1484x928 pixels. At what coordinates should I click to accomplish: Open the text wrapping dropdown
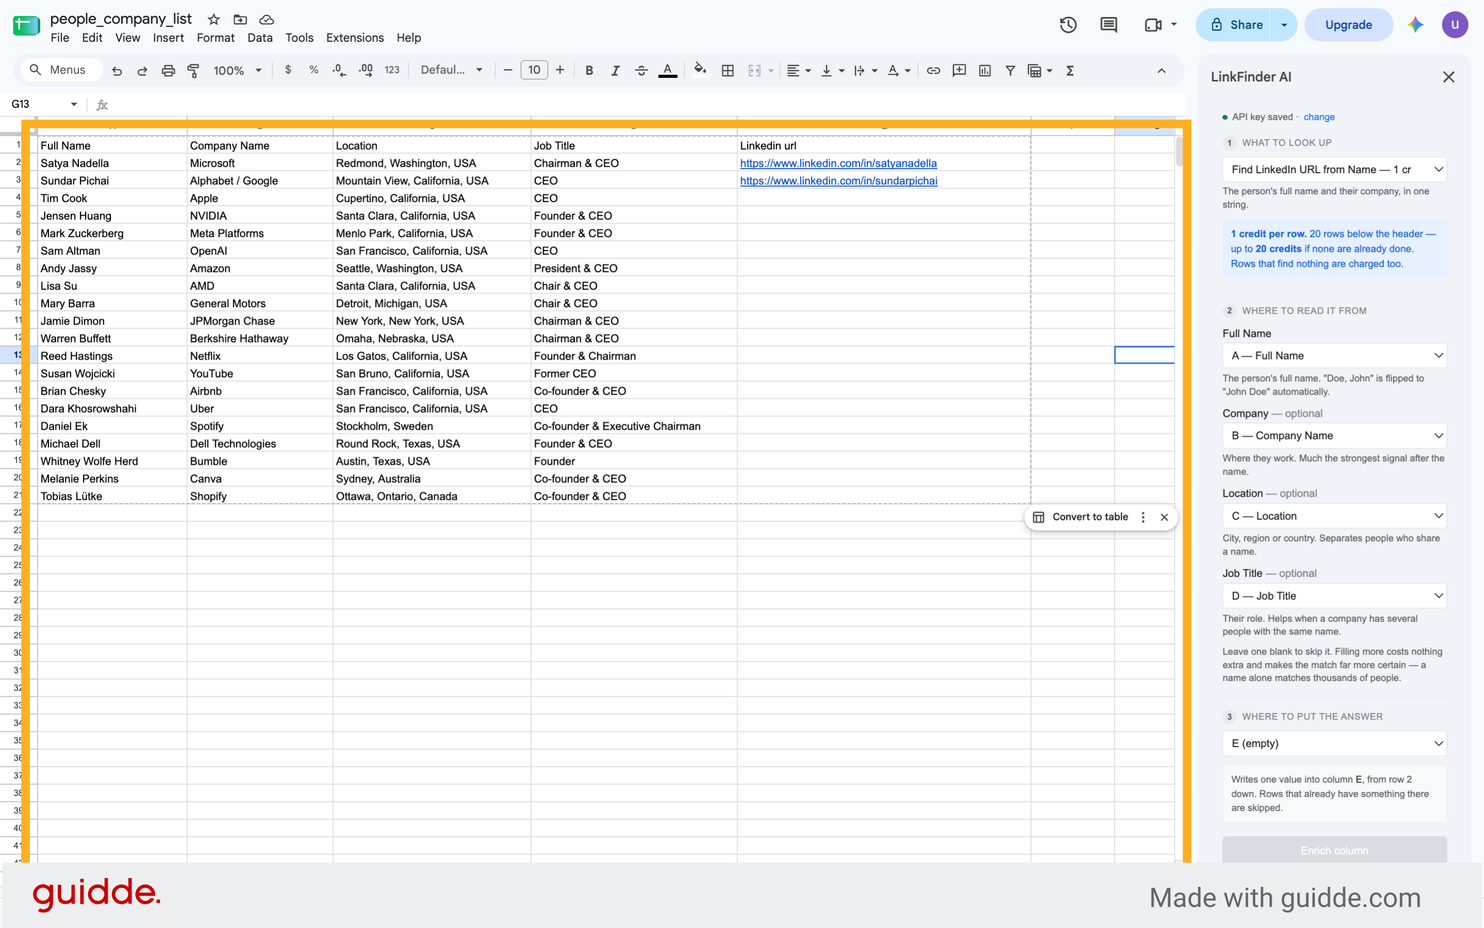[866, 71]
